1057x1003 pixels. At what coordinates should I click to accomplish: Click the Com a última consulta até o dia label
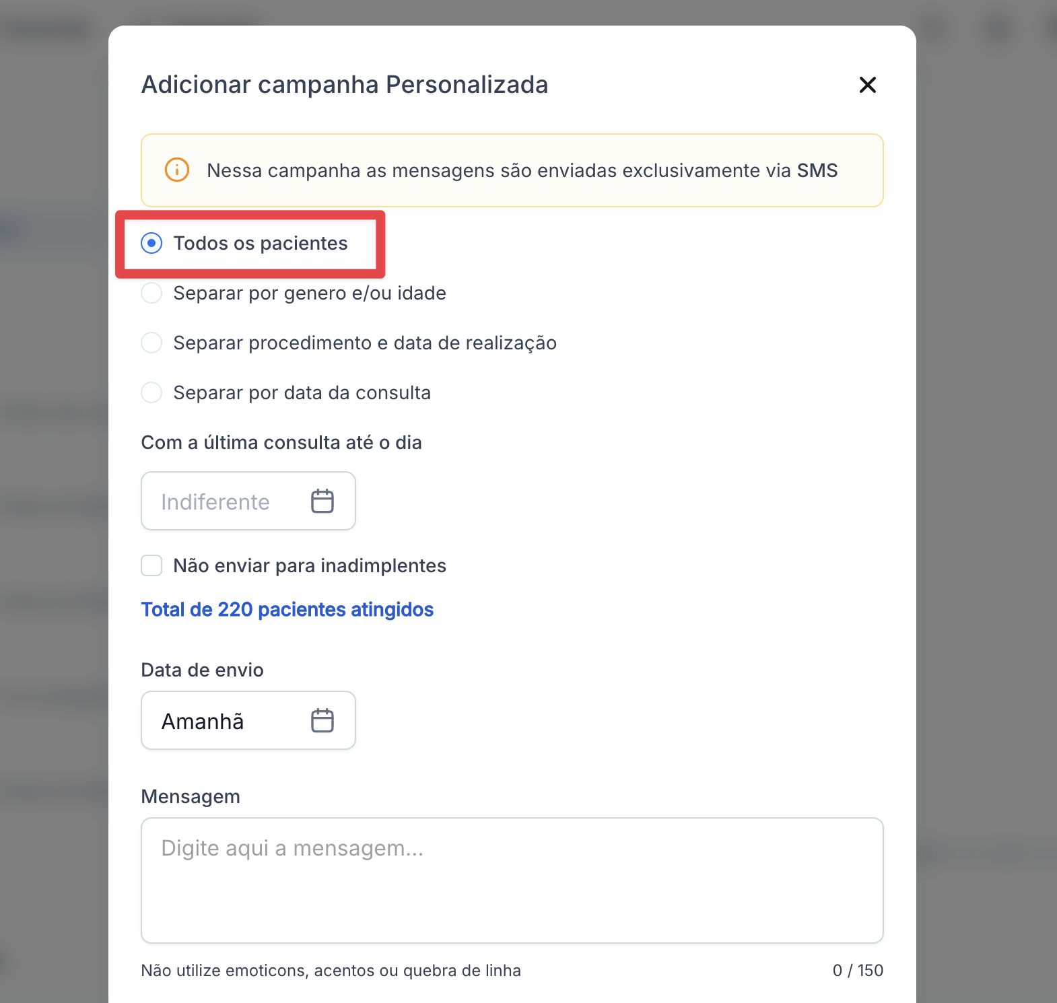(x=281, y=442)
